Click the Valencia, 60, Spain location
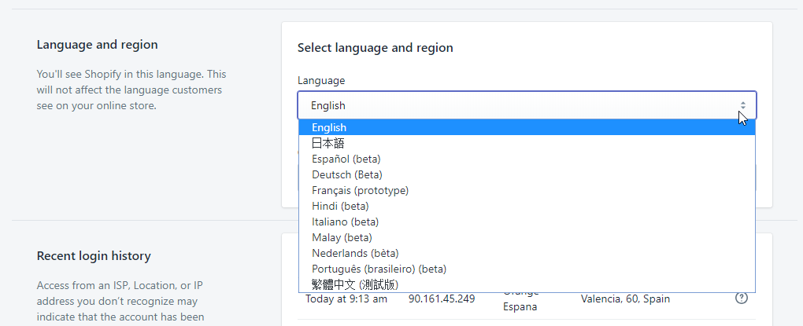 coord(625,299)
